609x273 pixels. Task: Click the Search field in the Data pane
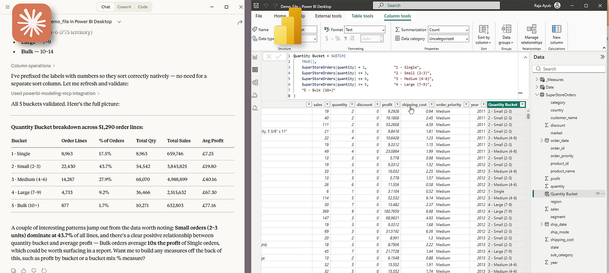569,69
